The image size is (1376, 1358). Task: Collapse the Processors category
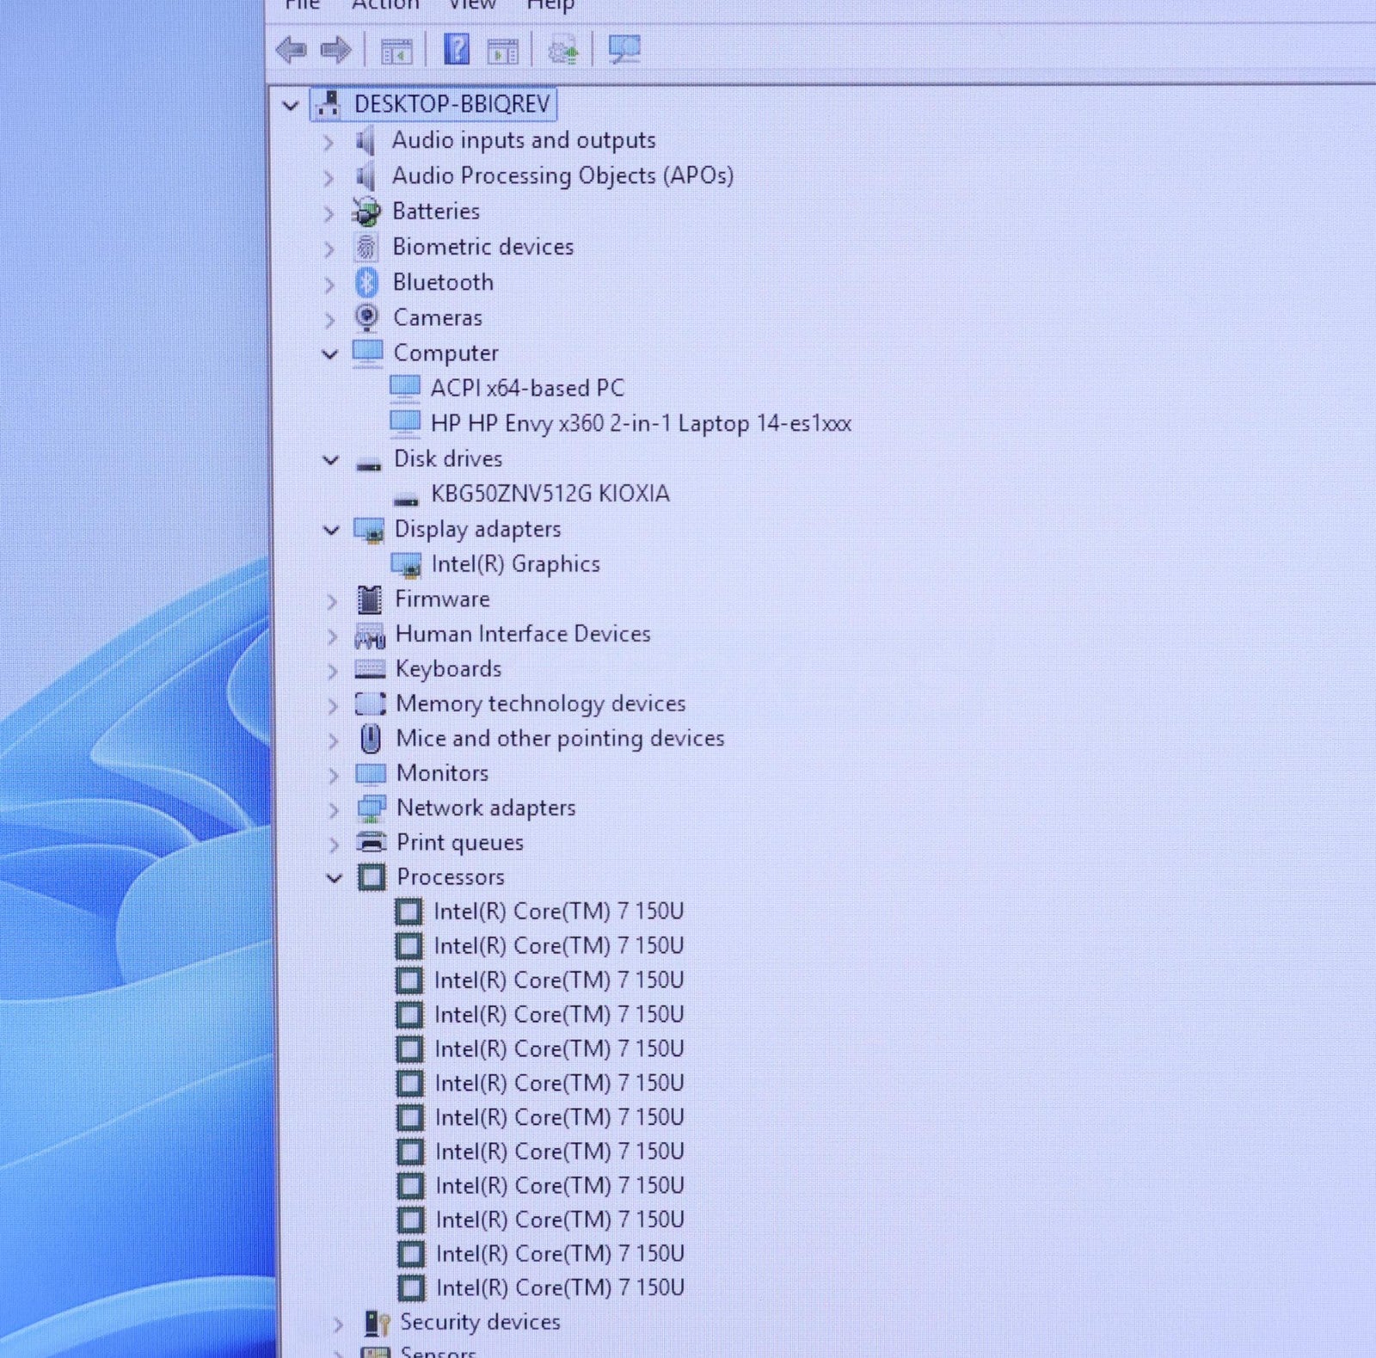coord(334,878)
